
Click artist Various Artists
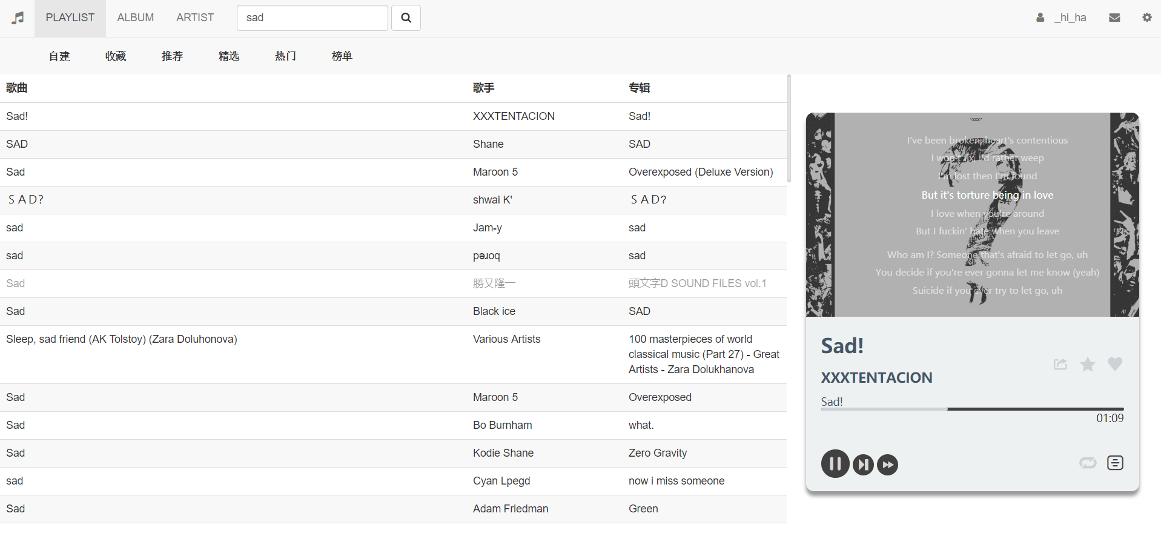[506, 339]
